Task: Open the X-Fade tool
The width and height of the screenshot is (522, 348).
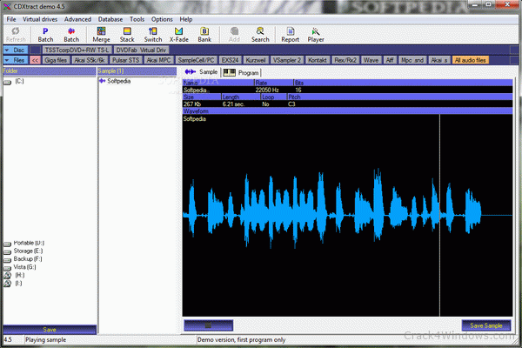Action: click(x=178, y=35)
